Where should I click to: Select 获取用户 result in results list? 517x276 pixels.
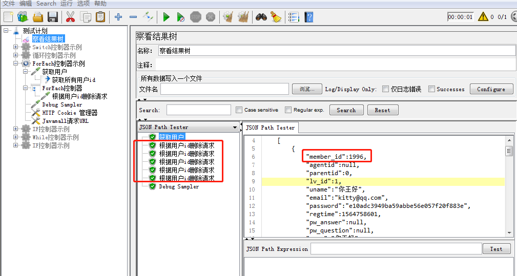(x=172, y=137)
